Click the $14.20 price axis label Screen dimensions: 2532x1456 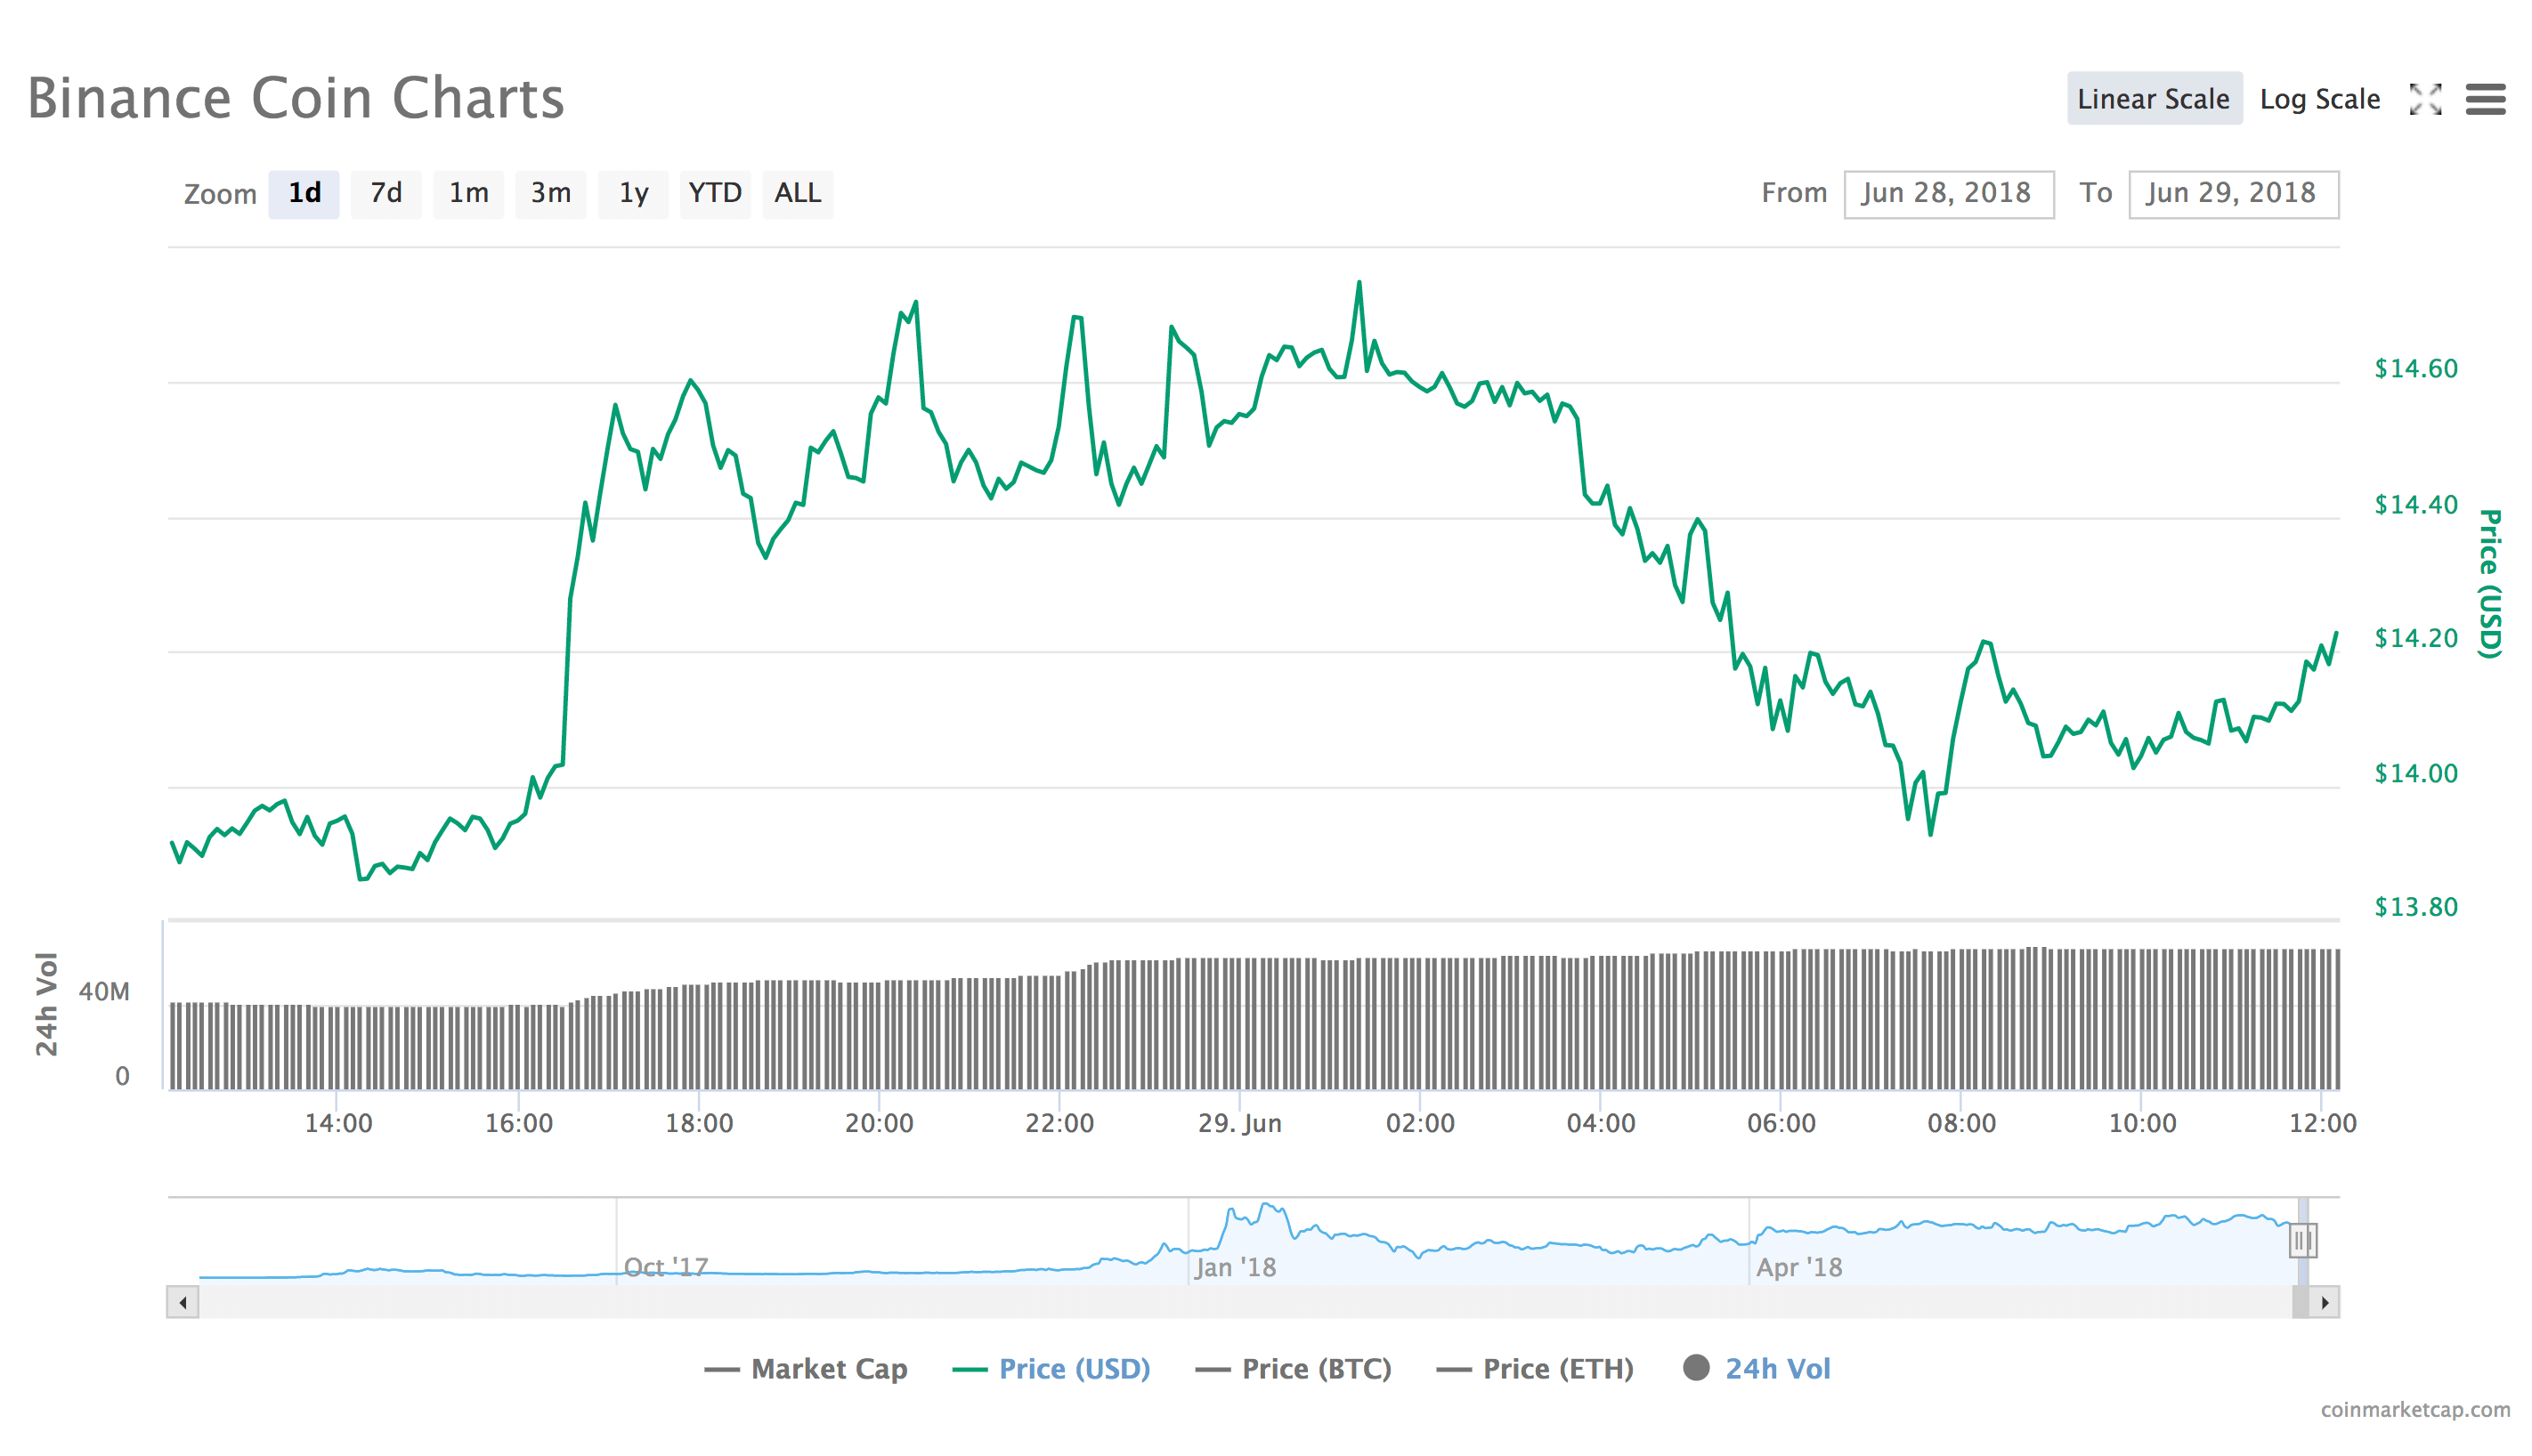(2415, 638)
